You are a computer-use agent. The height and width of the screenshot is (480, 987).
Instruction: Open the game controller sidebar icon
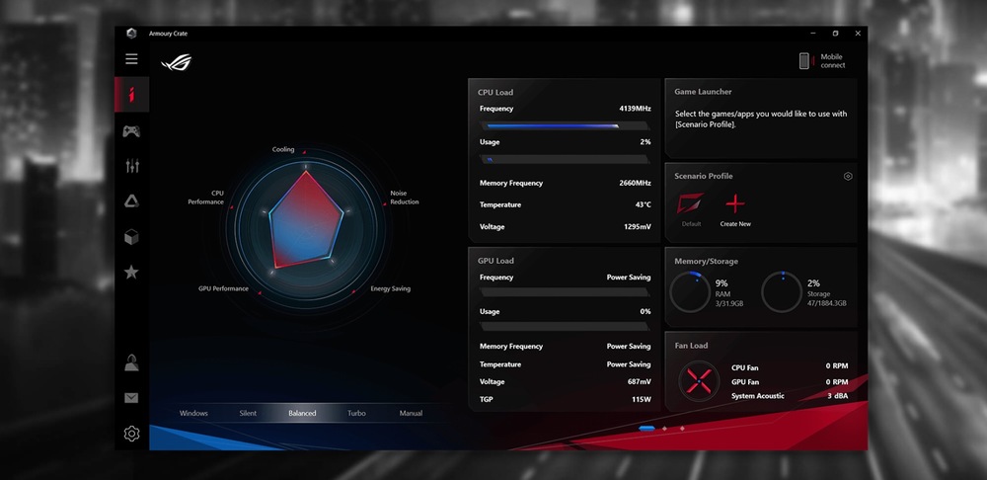(x=131, y=131)
